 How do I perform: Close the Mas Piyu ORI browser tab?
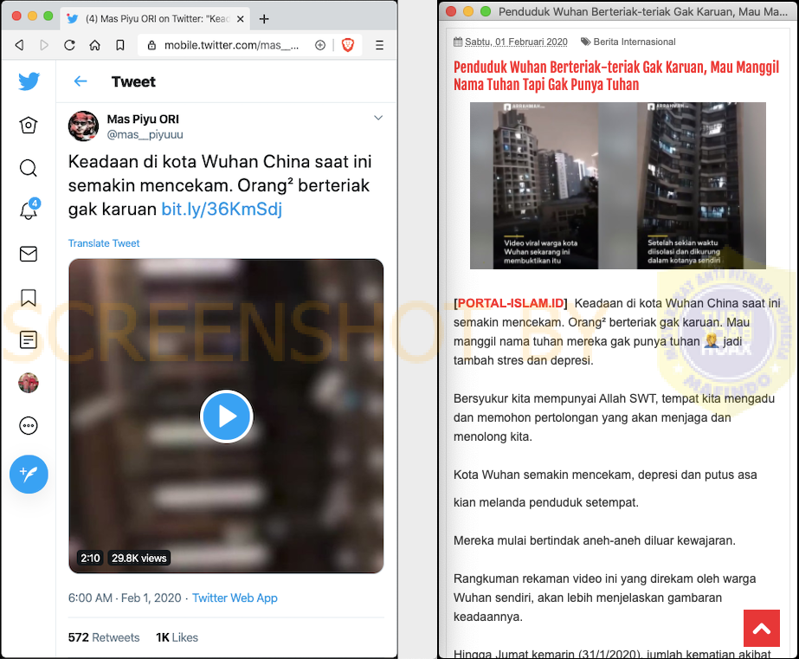(241, 19)
